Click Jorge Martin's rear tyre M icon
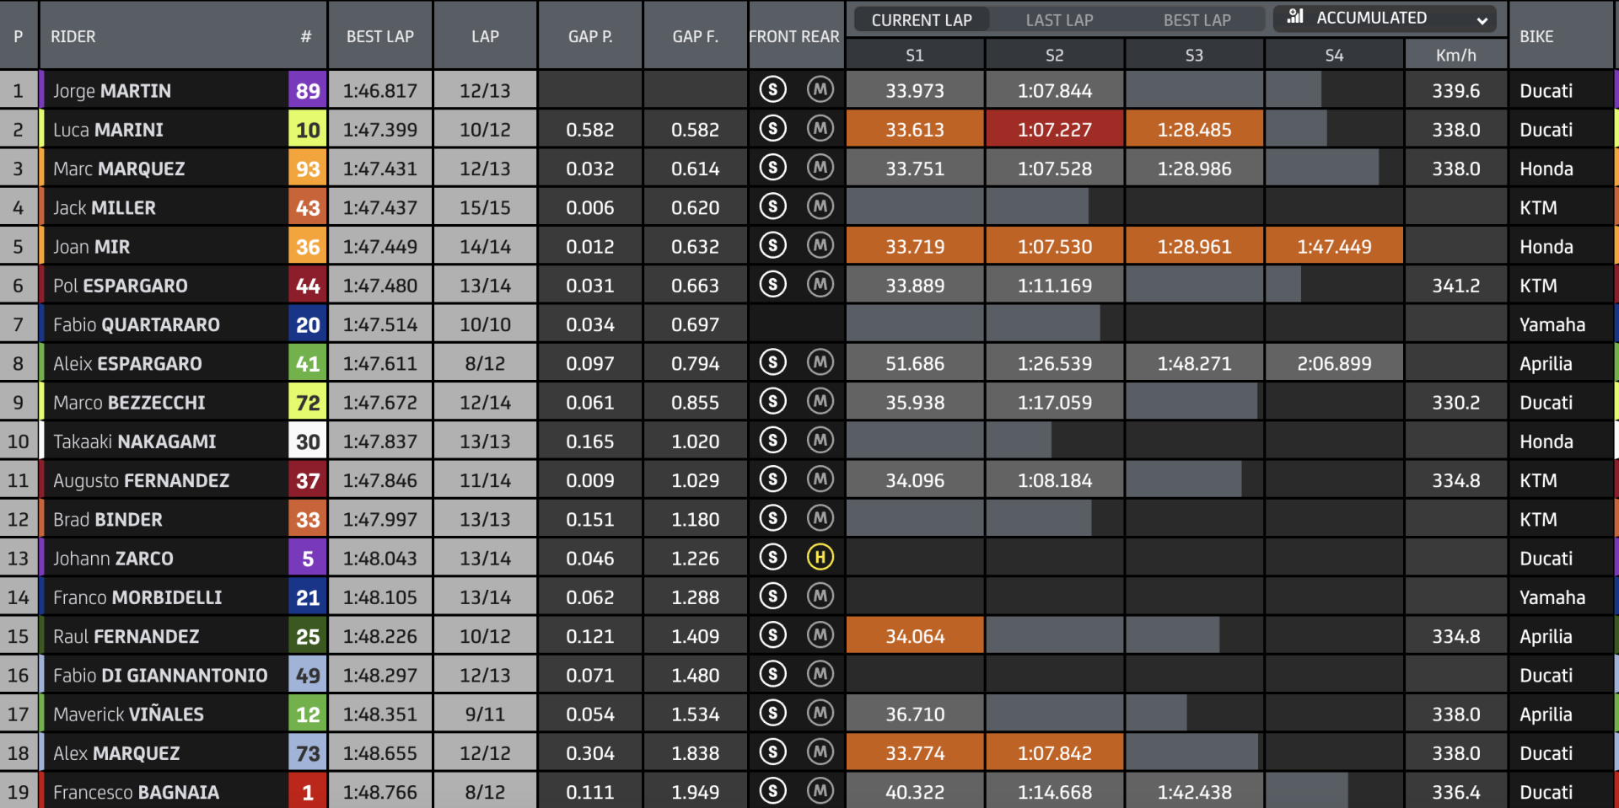 (x=820, y=89)
